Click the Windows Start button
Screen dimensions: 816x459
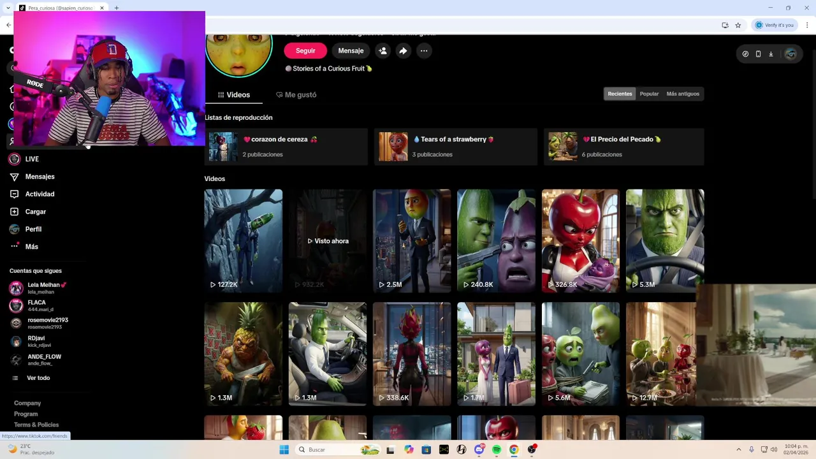(284, 449)
